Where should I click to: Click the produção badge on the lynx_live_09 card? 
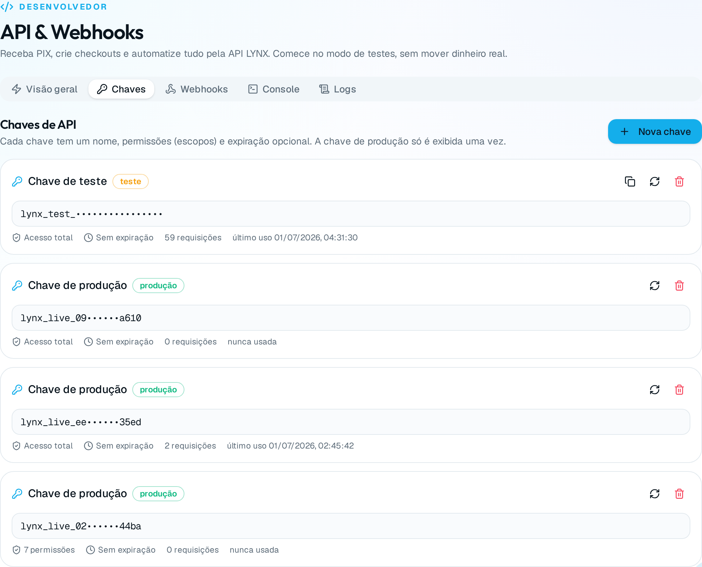[158, 286]
